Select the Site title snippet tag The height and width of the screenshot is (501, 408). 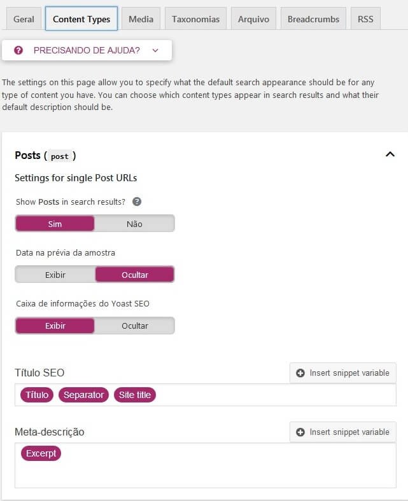point(135,395)
